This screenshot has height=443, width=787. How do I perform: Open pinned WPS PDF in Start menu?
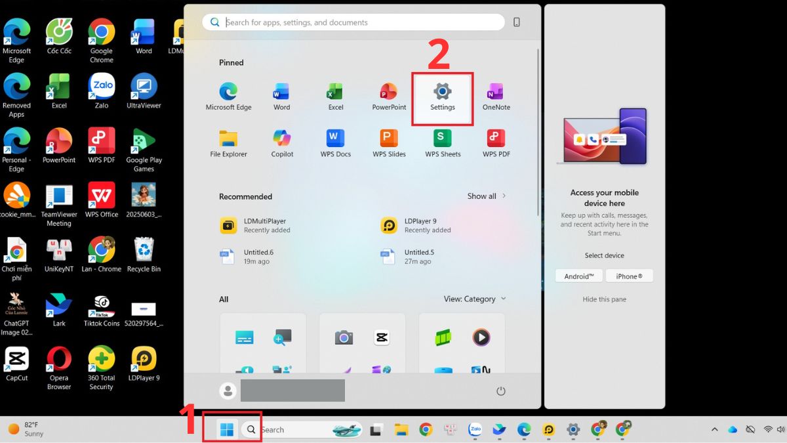tap(496, 144)
